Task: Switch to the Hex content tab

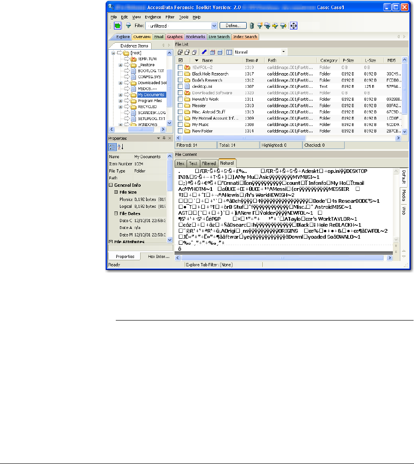Action: (181, 163)
